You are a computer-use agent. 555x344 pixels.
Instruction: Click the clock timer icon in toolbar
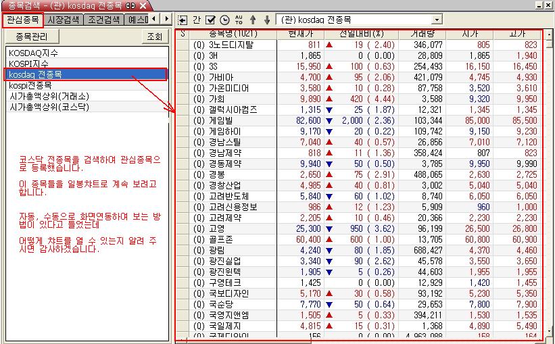(x=224, y=20)
